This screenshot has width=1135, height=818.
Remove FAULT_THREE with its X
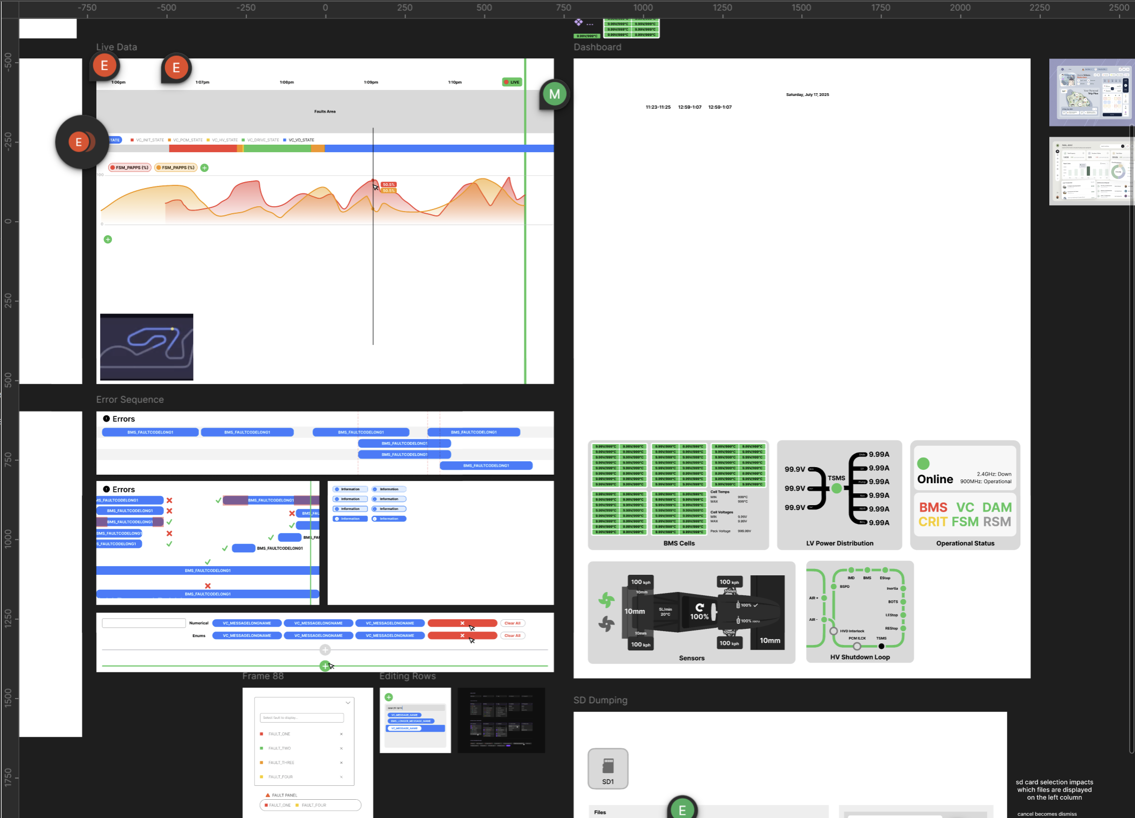click(x=341, y=762)
